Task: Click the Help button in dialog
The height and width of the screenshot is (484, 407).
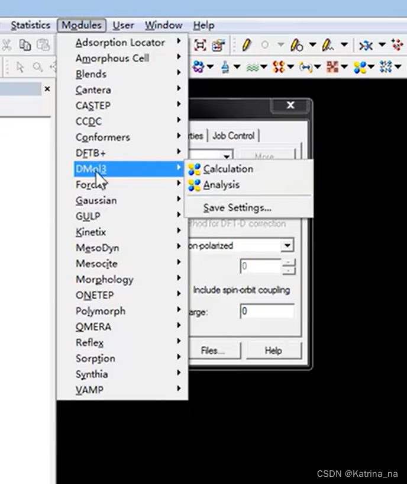Action: coord(273,351)
